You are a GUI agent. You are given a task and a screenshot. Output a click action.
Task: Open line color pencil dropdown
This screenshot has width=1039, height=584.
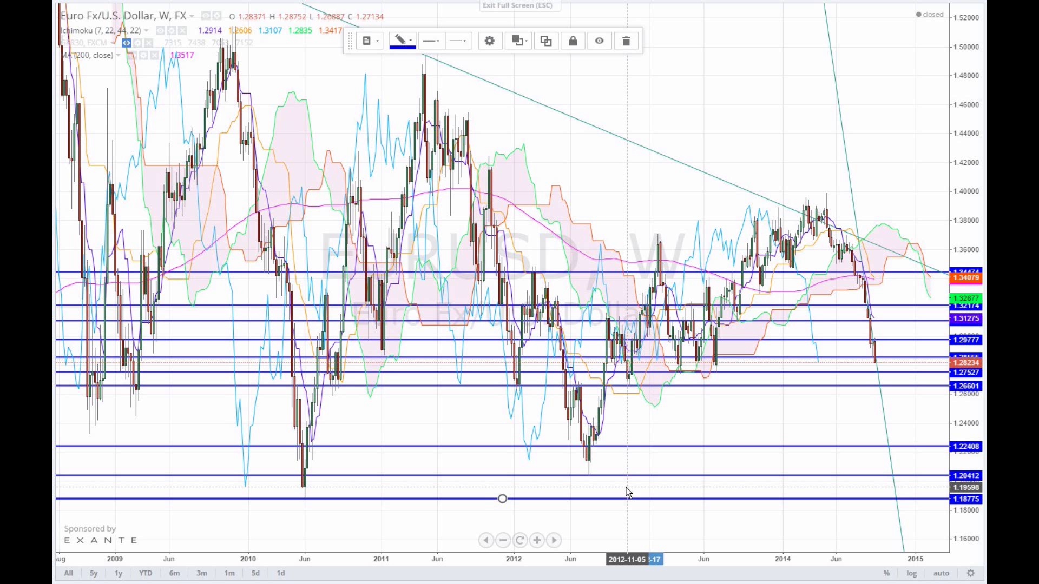(x=402, y=41)
